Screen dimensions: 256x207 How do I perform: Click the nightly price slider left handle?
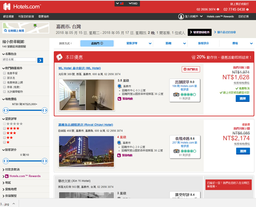(x=6, y=110)
